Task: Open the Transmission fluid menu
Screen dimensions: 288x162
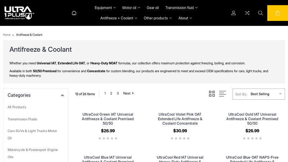Action: pos(181,8)
